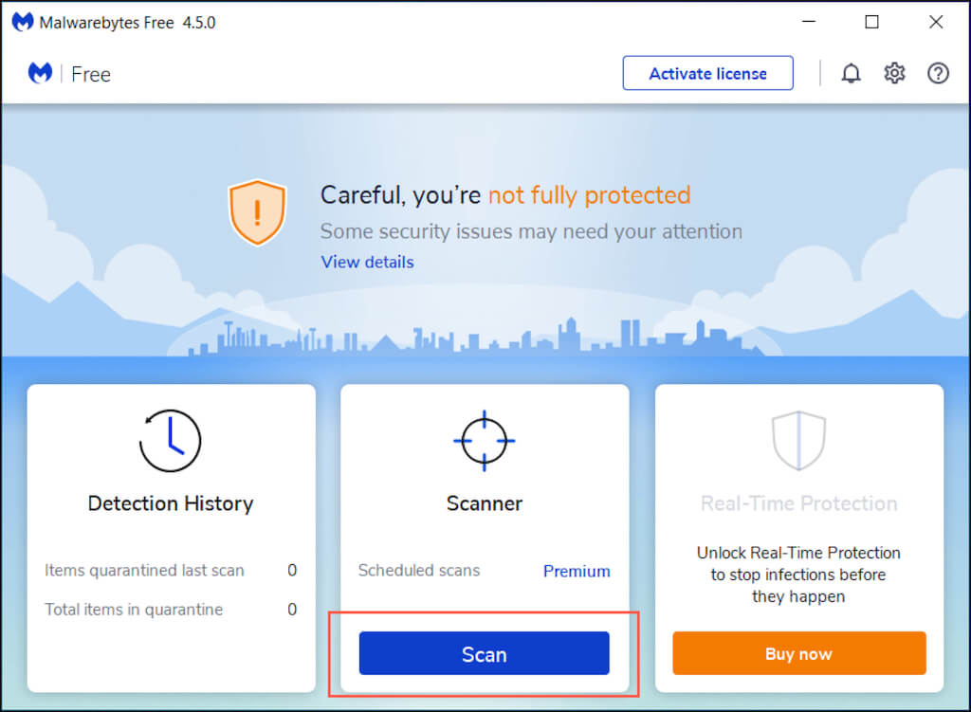This screenshot has width=971, height=712.
Task: Open the settings gear
Action: click(x=894, y=73)
